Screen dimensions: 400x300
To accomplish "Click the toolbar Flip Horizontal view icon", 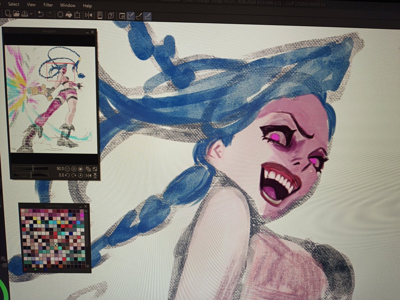I will (89, 15).
